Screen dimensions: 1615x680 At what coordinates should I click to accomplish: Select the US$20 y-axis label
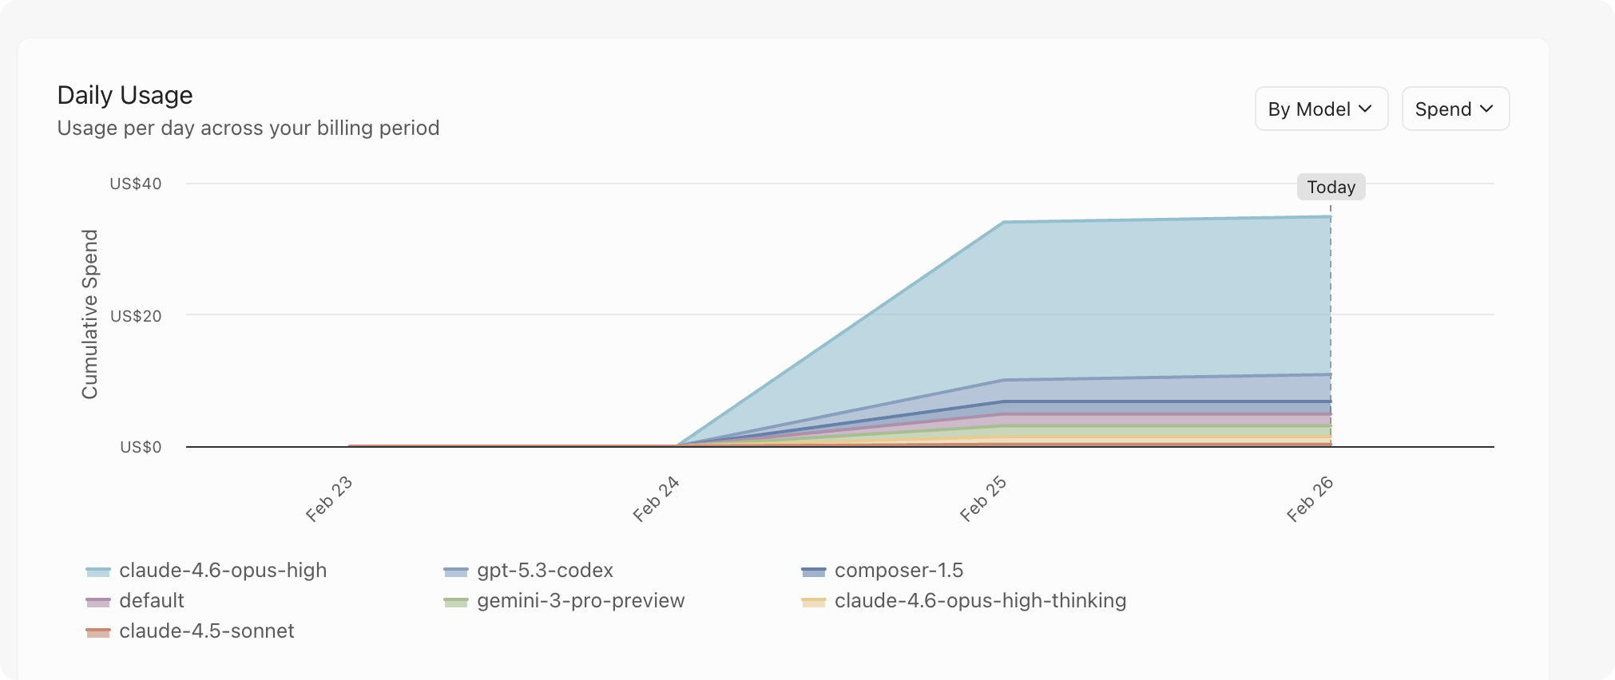coord(135,316)
